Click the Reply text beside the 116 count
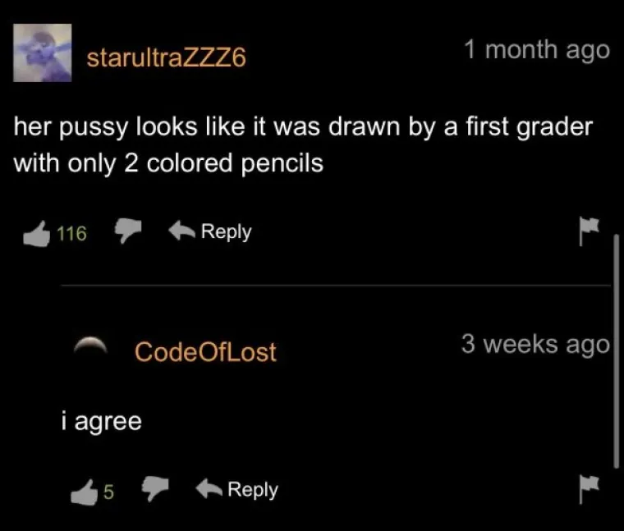624x531 pixels. click(226, 232)
